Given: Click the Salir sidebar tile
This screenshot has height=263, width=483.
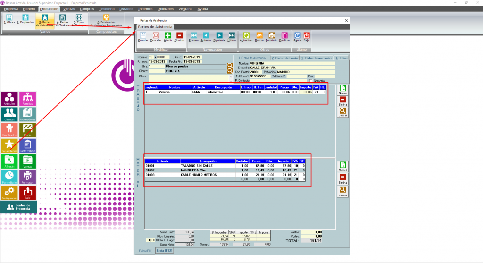Looking at the screenshot, I should click(27, 193).
